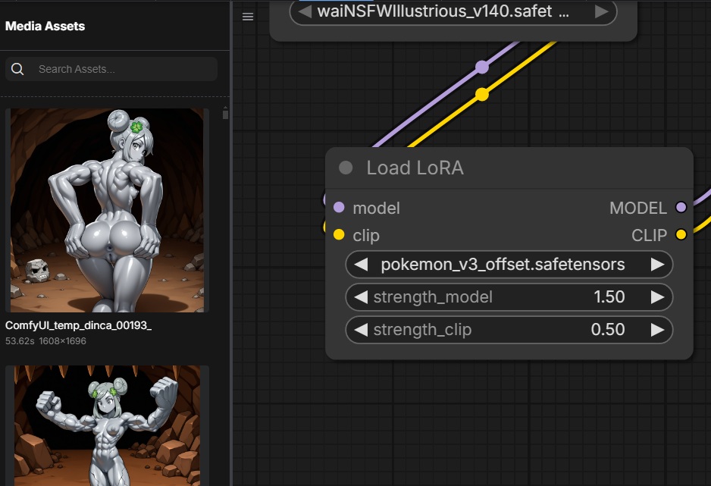Image resolution: width=711 pixels, height=486 pixels.
Task: Open the waiNSFWIllustrious_v140 checkpoint selector
Action: 453,11
